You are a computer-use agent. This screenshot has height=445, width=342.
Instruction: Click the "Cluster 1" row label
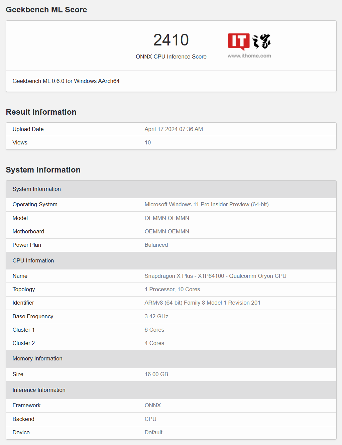coord(24,330)
